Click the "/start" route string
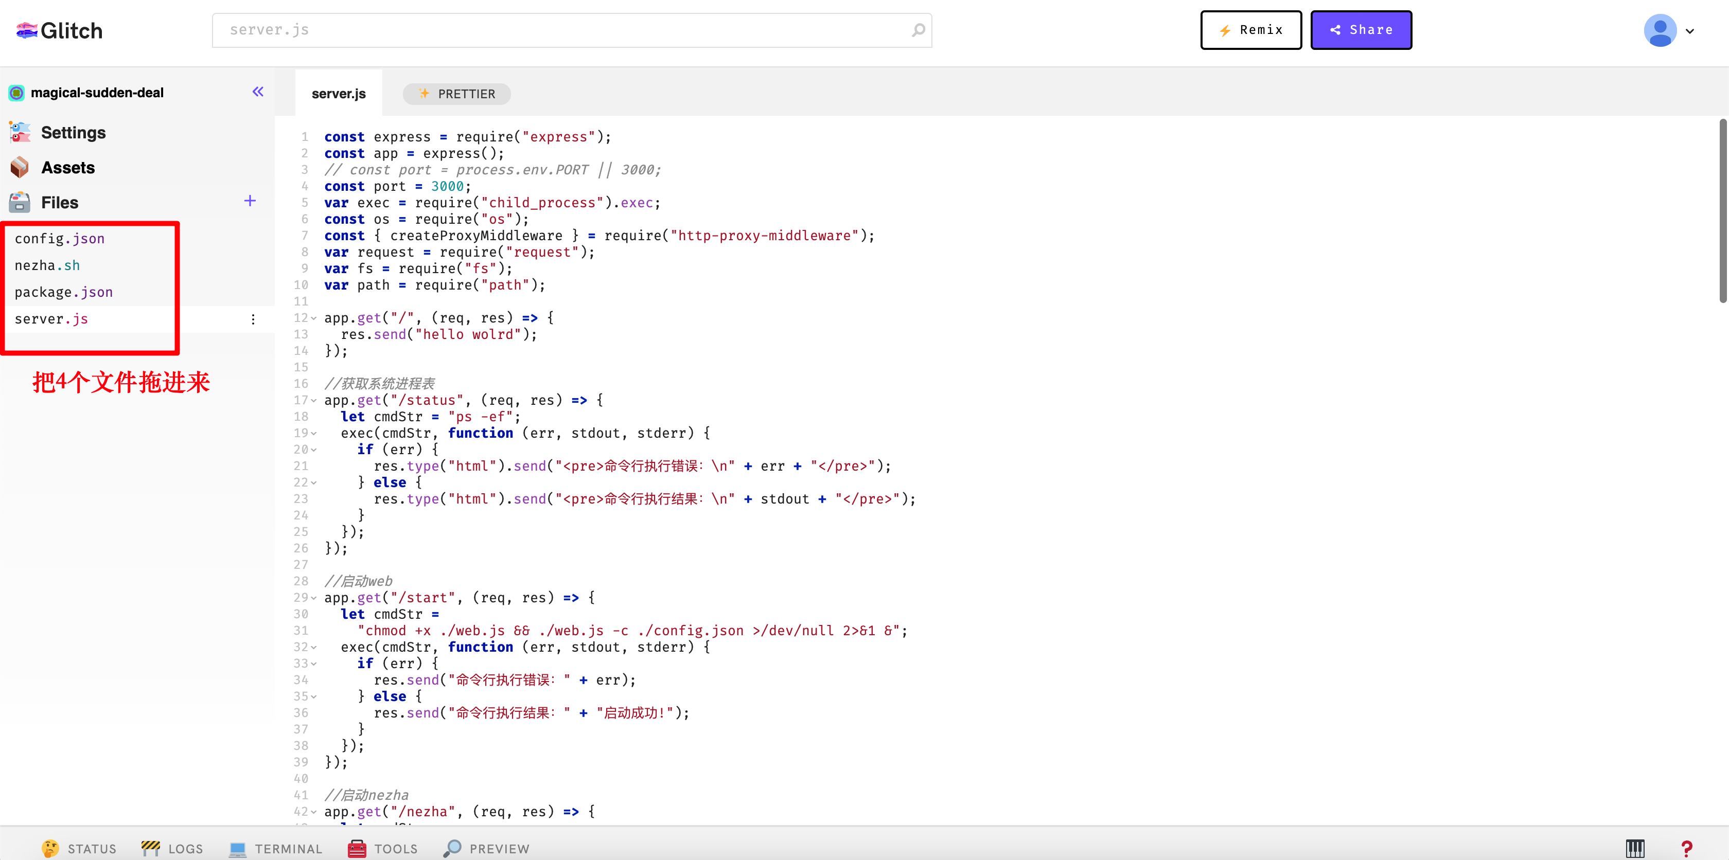 click(423, 598)
